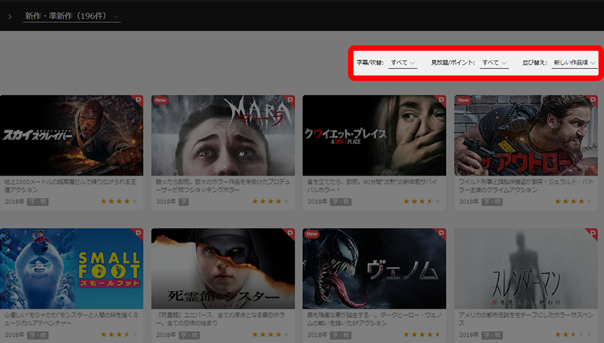Click the 字・吹 tag under ヴェノム

pyautogui.click(x=340, y=335)
